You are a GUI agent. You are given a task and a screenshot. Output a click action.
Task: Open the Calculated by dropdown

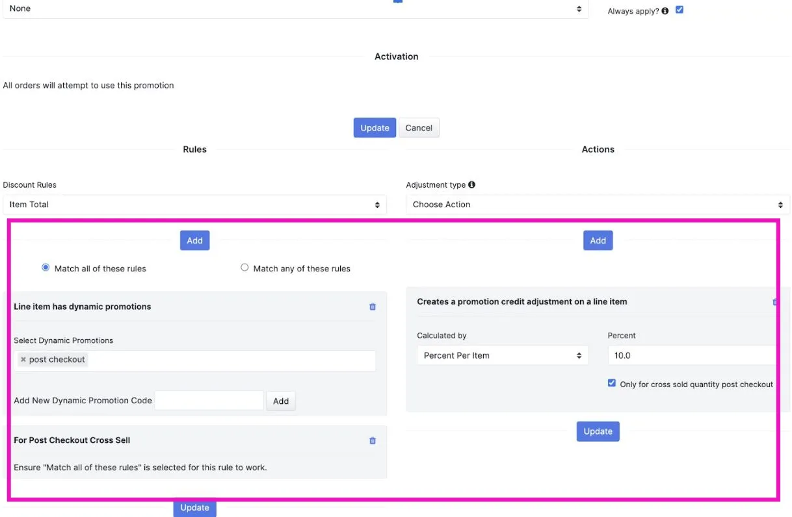tap(503, 355)
